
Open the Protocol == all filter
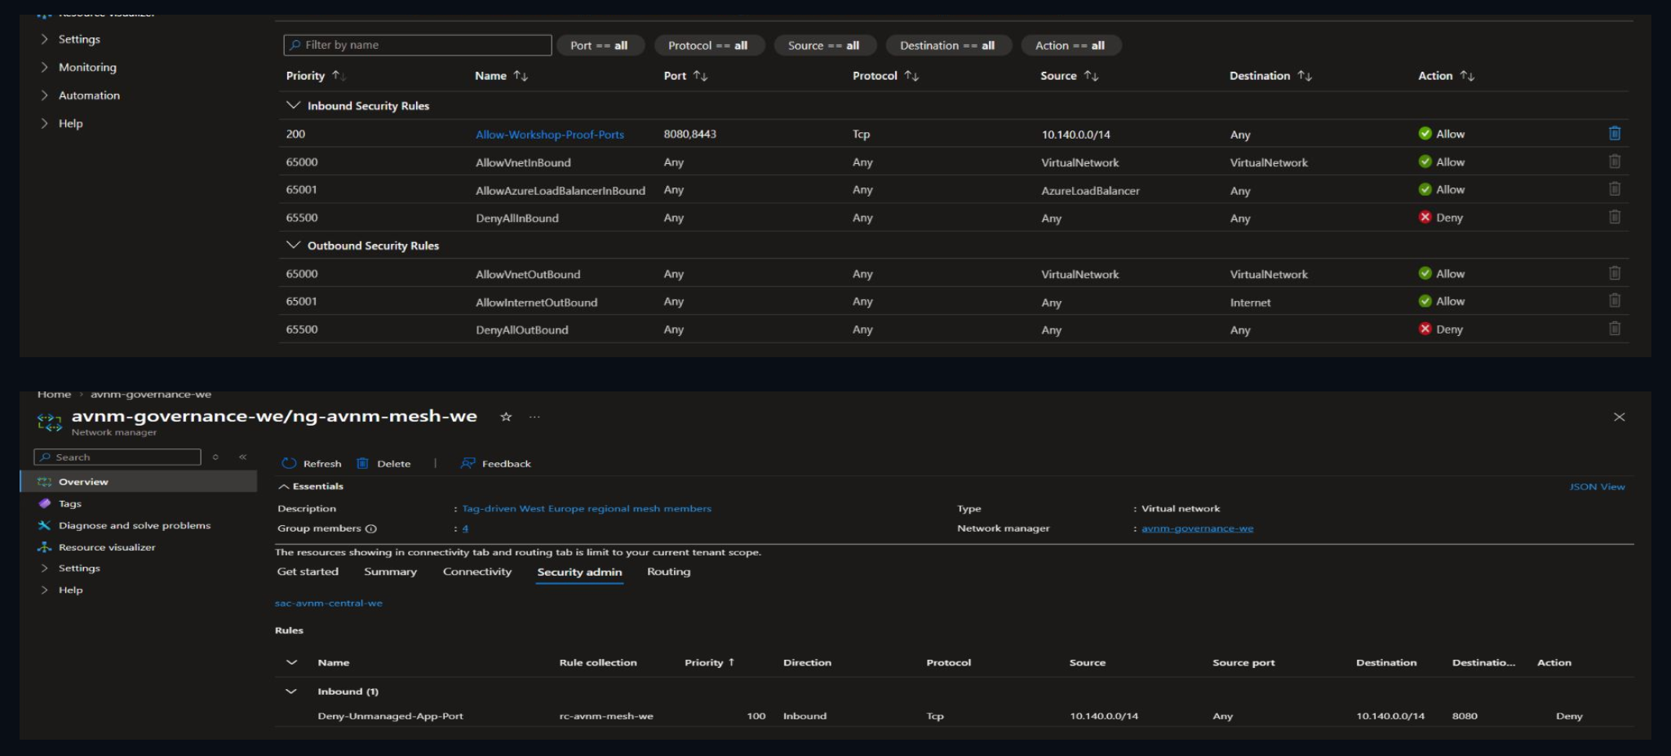click(708, 46)
